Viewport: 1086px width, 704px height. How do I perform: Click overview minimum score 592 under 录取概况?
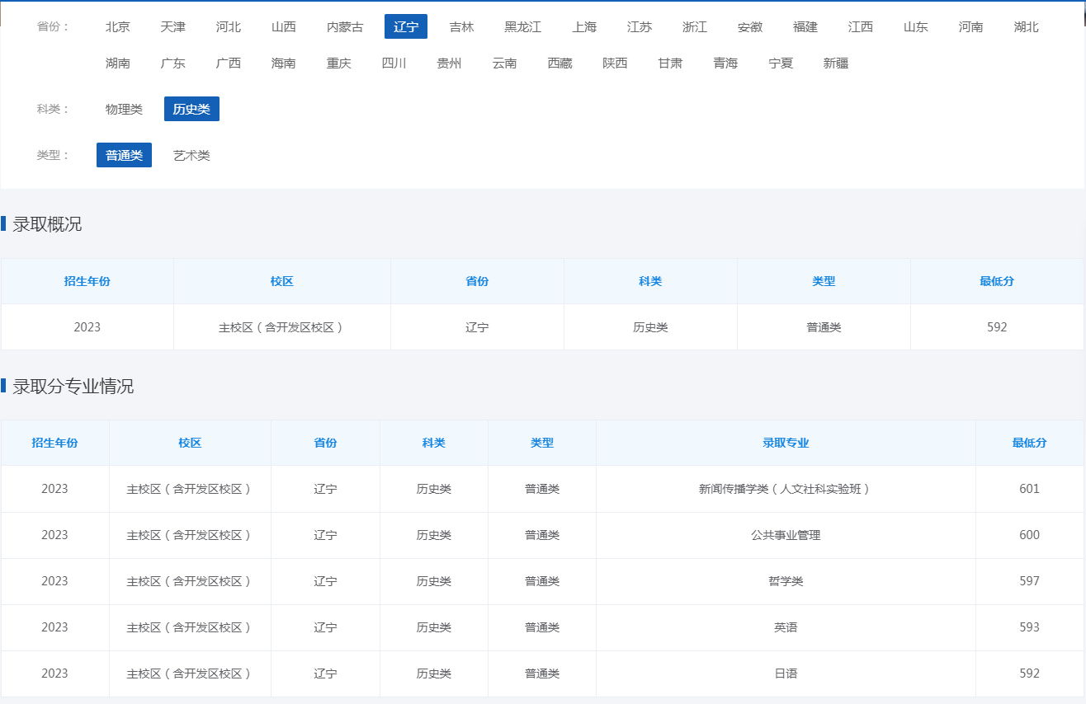997,327
